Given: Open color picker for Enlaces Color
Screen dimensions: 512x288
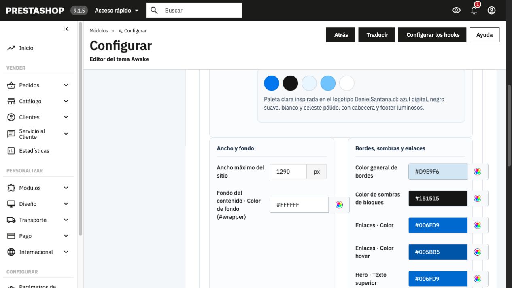Looking at the screenshot, I should [478, 225].
